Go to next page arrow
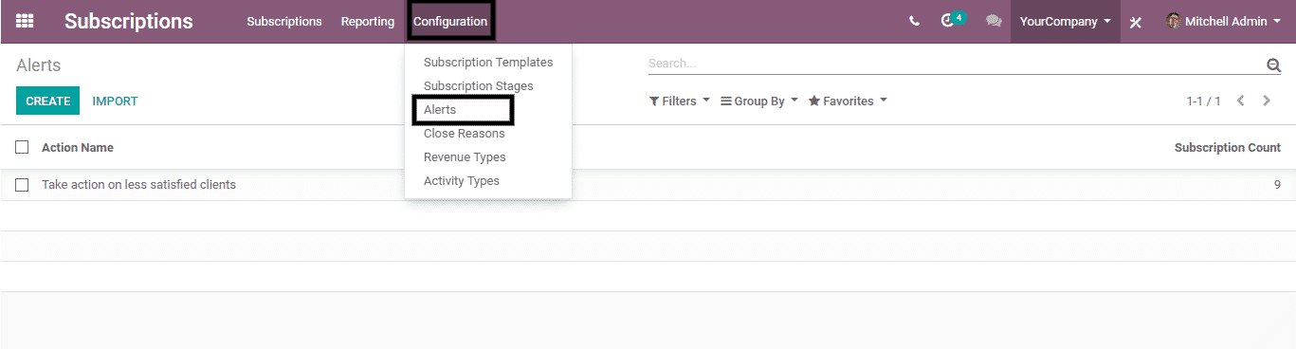 (x=1267, y=101)
